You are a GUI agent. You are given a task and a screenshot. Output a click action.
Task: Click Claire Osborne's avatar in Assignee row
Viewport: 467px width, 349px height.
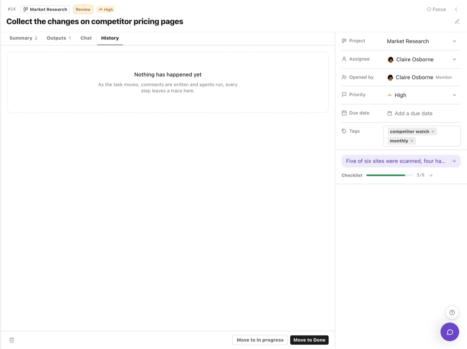pyautogui.click(x=390, y=59)
